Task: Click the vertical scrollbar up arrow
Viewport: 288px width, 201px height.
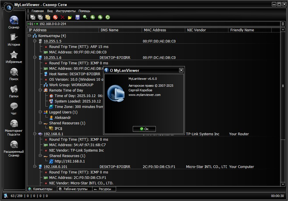Action: point(283,30)
